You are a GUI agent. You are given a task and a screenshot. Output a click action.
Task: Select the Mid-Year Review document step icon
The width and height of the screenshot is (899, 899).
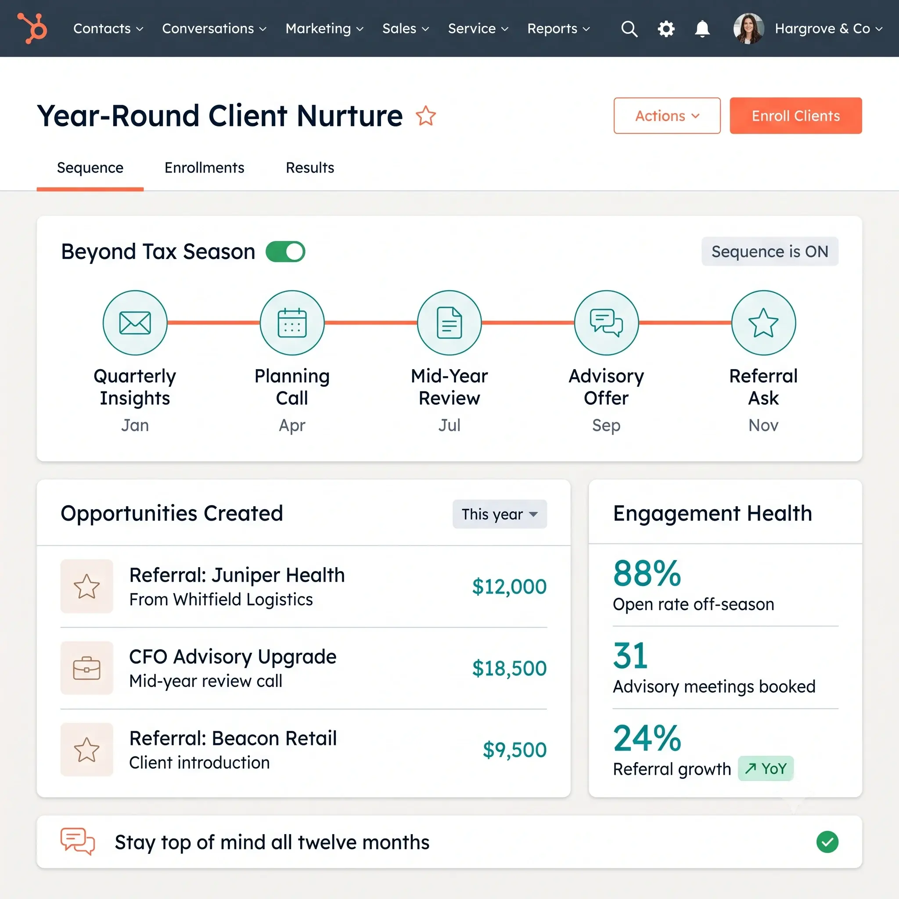pyautogui.click(x=449, y=323)
